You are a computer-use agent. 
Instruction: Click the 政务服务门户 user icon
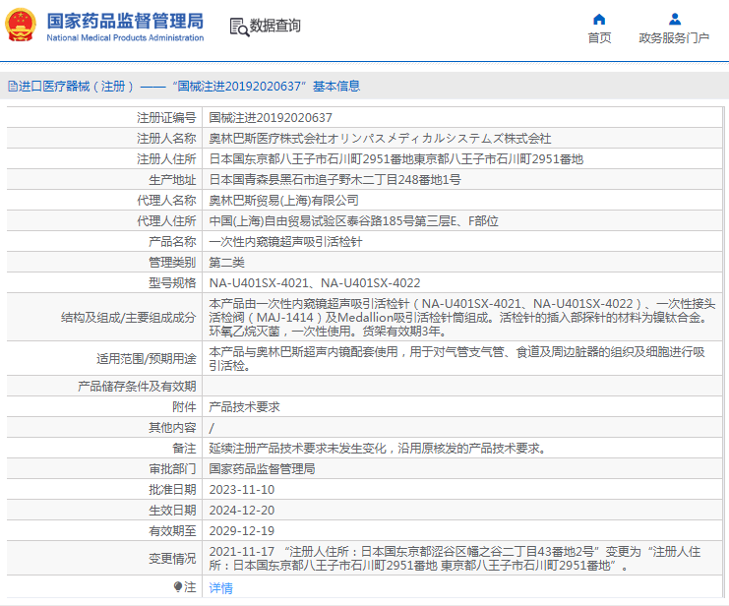click(x=675, y=19)
